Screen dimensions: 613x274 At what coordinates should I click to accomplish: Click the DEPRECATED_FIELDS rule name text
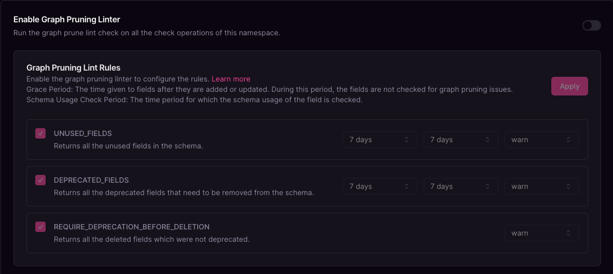91,180
